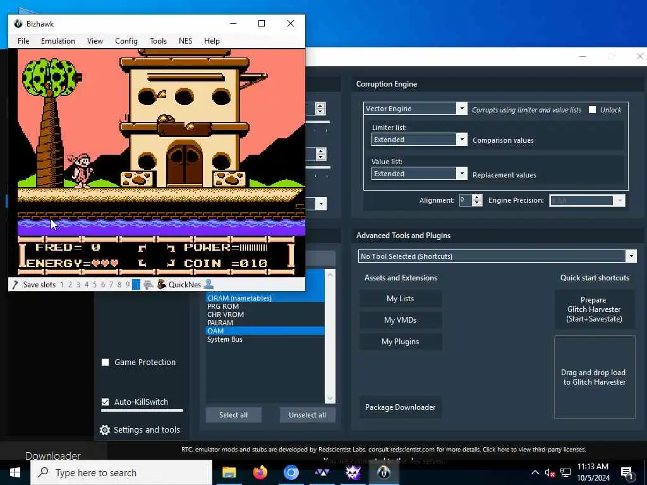Click the Bizhawk taskbar icon
This screenshot has height=485, width=647.
click(x=384, y=472)
